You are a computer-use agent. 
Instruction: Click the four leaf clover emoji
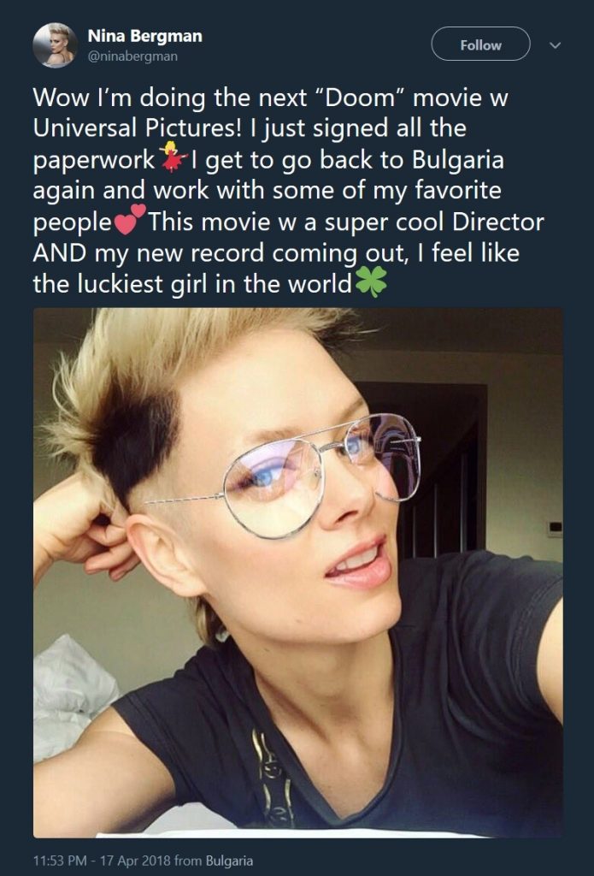(371, 281)
